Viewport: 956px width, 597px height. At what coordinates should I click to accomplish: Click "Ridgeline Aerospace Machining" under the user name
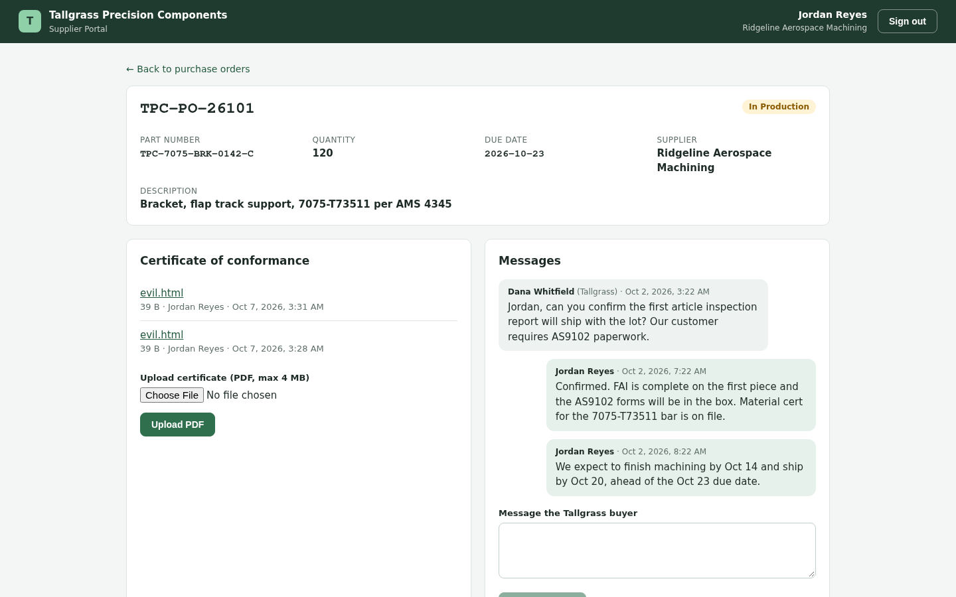tap(805, 28)
